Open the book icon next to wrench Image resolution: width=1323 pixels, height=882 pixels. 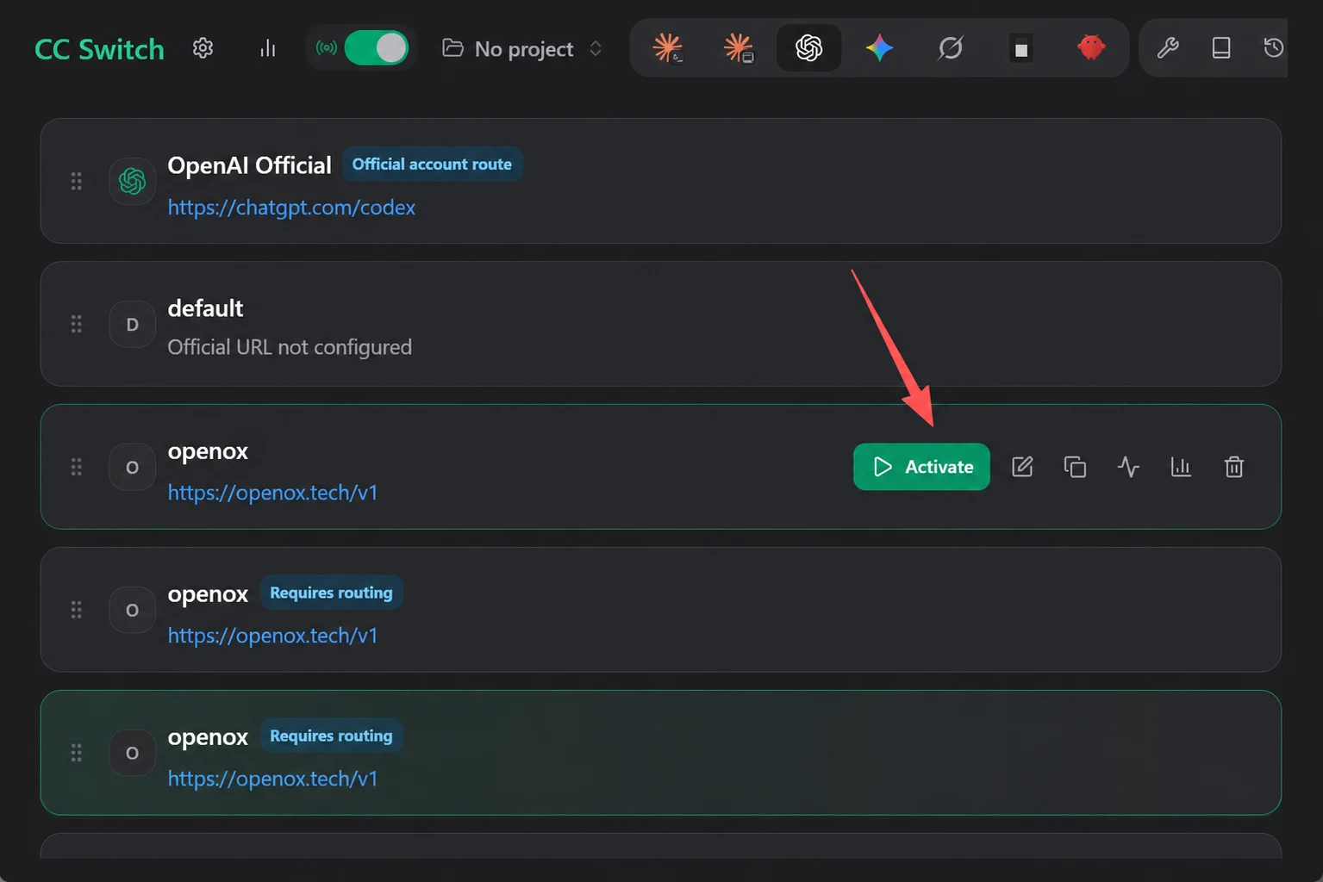1221,48
